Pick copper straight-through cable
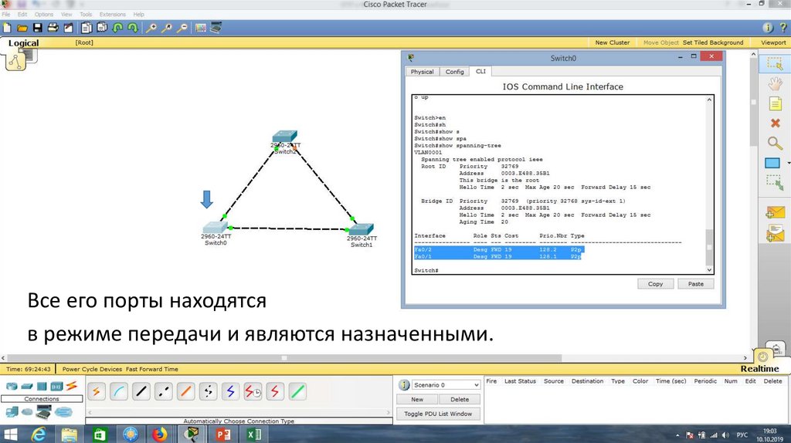This screenshot has width=791, height=443. pyautogui.click(x=141, y=391)
